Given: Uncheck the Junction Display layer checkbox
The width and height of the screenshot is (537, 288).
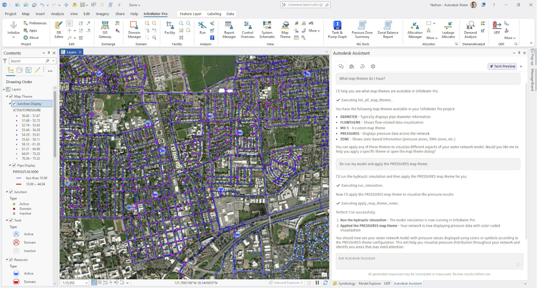Looking at the screenshot, I should [14, 104].
